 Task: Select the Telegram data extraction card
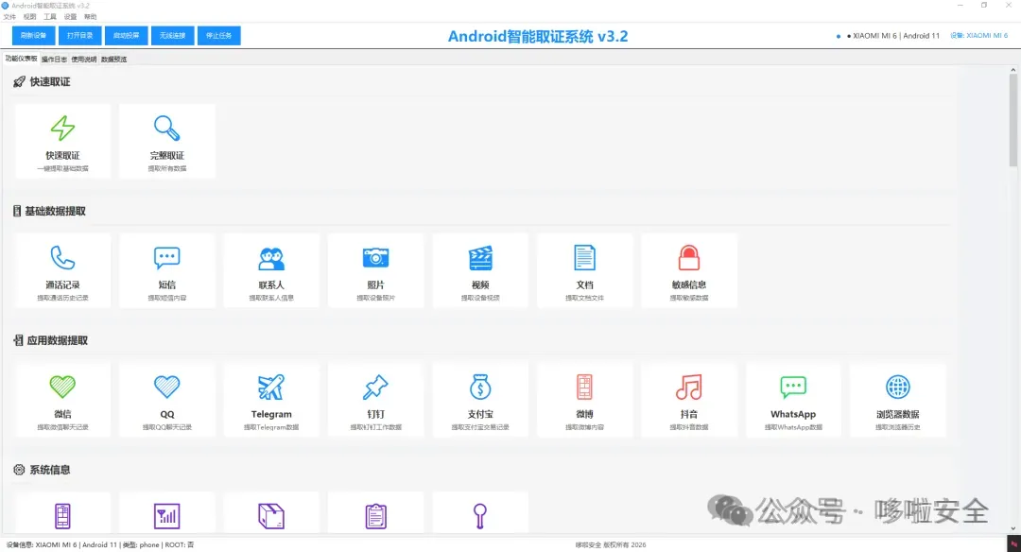[271, 400]
